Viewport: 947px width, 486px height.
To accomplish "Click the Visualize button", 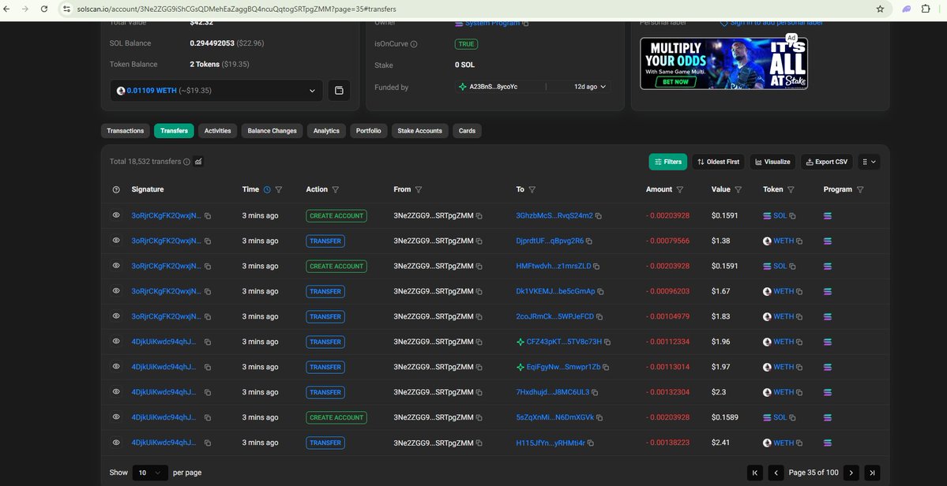I will [x=772, y=162].
